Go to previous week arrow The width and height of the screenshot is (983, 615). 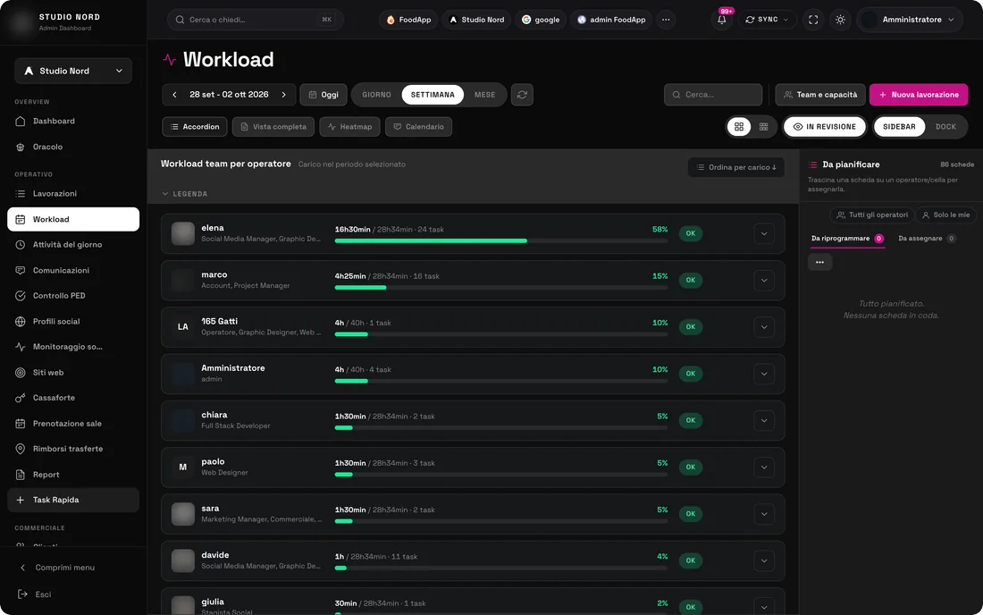click(174, 95)
